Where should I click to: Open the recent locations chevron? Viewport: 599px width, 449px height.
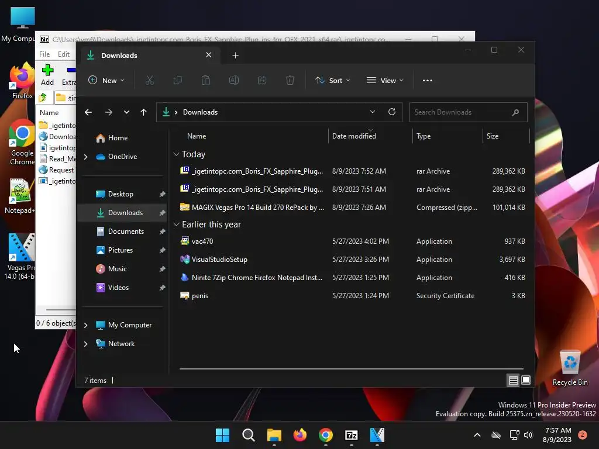tap(126, 112)
